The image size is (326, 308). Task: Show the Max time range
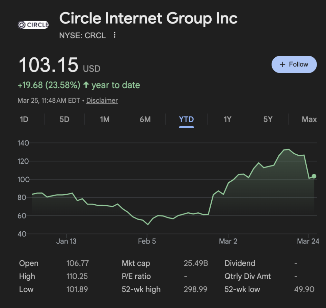(x=309, y=119)
